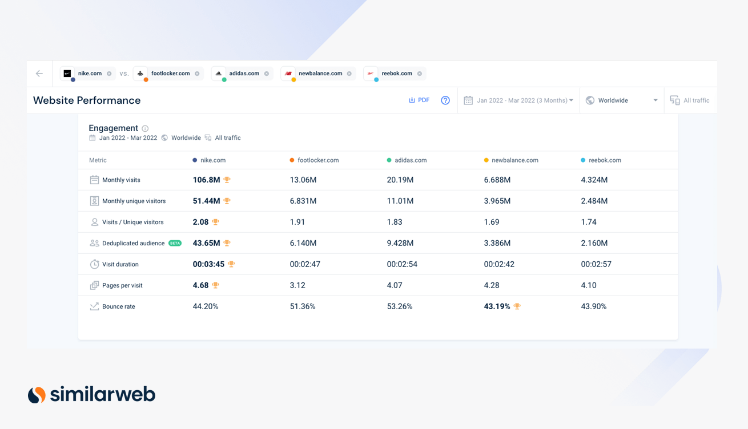Screen dimensions: 748x429
Task: Click the All traffic devices icon
Action: point(675,100)
